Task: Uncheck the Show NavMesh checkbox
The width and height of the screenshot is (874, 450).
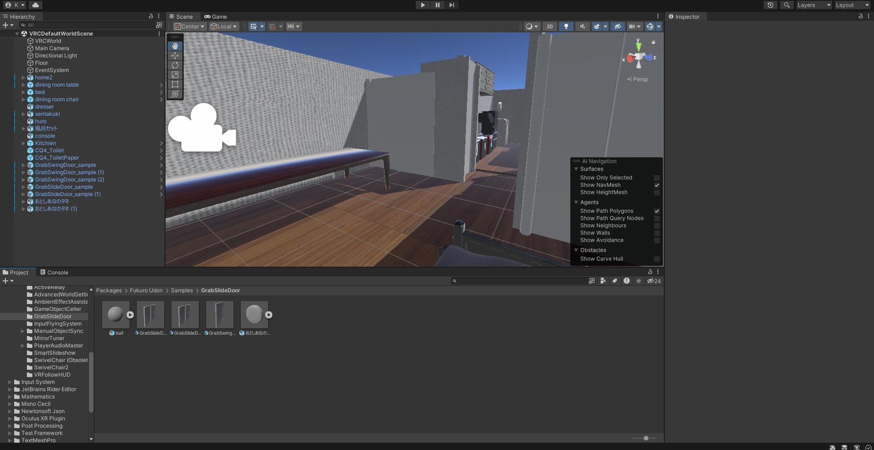Action: click(x=657, y=185)
